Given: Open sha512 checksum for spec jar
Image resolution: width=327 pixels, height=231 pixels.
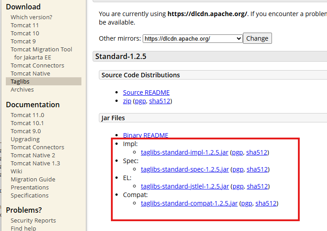Looking at the screenshot, I should click(257, 169).
